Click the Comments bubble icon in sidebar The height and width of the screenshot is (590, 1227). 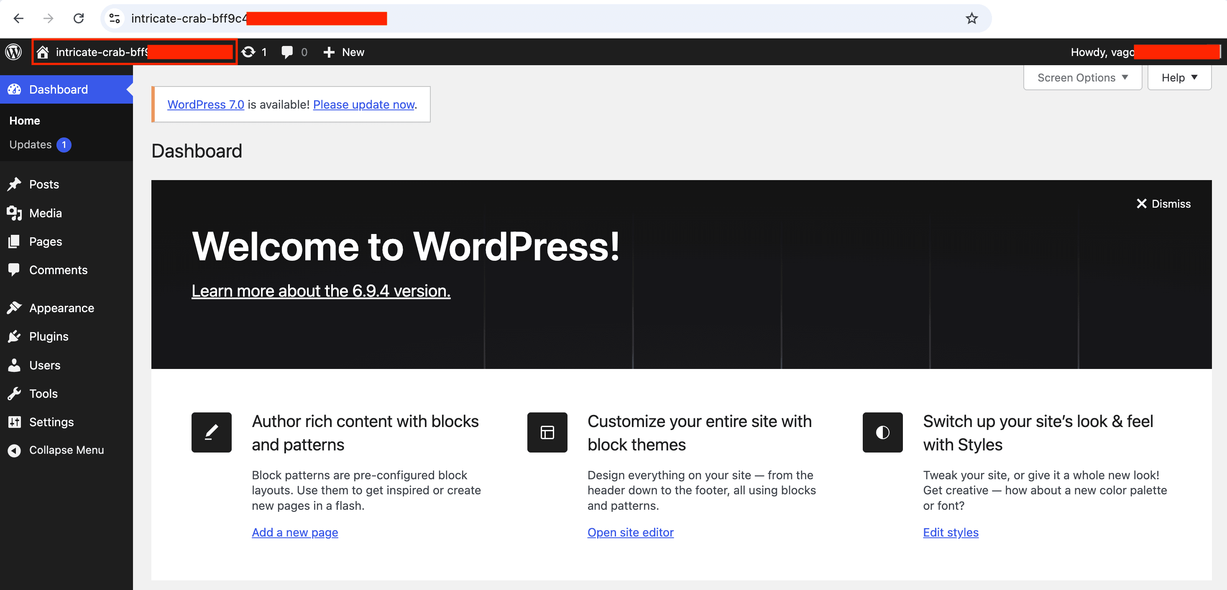pyautogui.click(x=14, y=270)
